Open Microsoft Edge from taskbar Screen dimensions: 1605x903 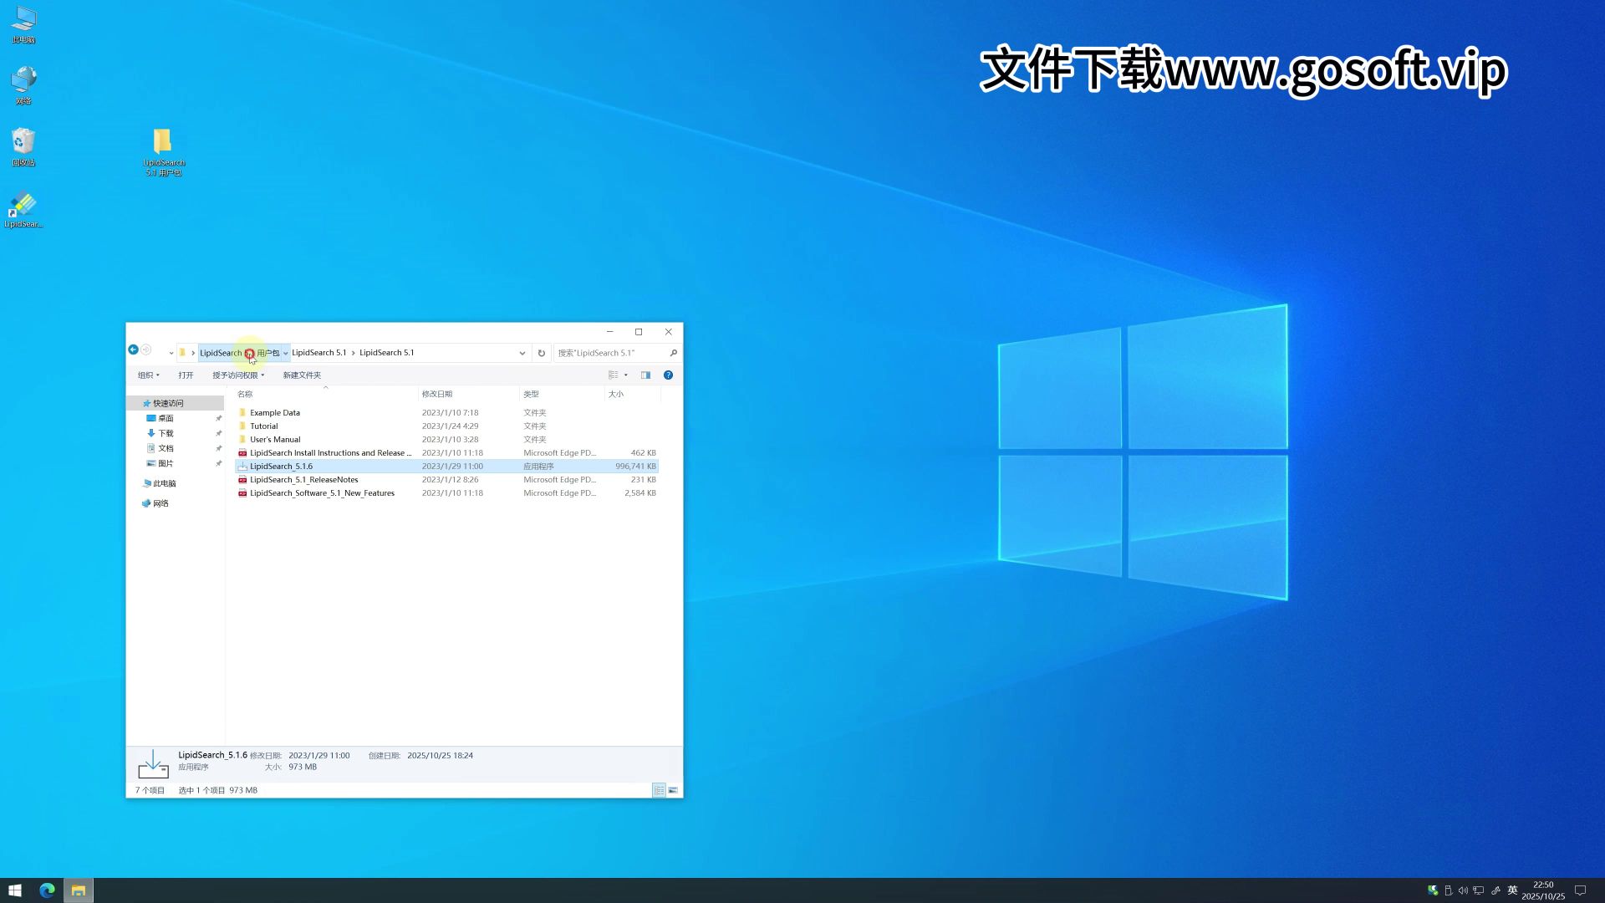tap(47, 890)
